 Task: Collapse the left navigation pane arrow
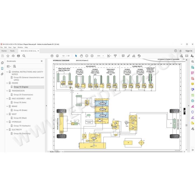[46, 106]
